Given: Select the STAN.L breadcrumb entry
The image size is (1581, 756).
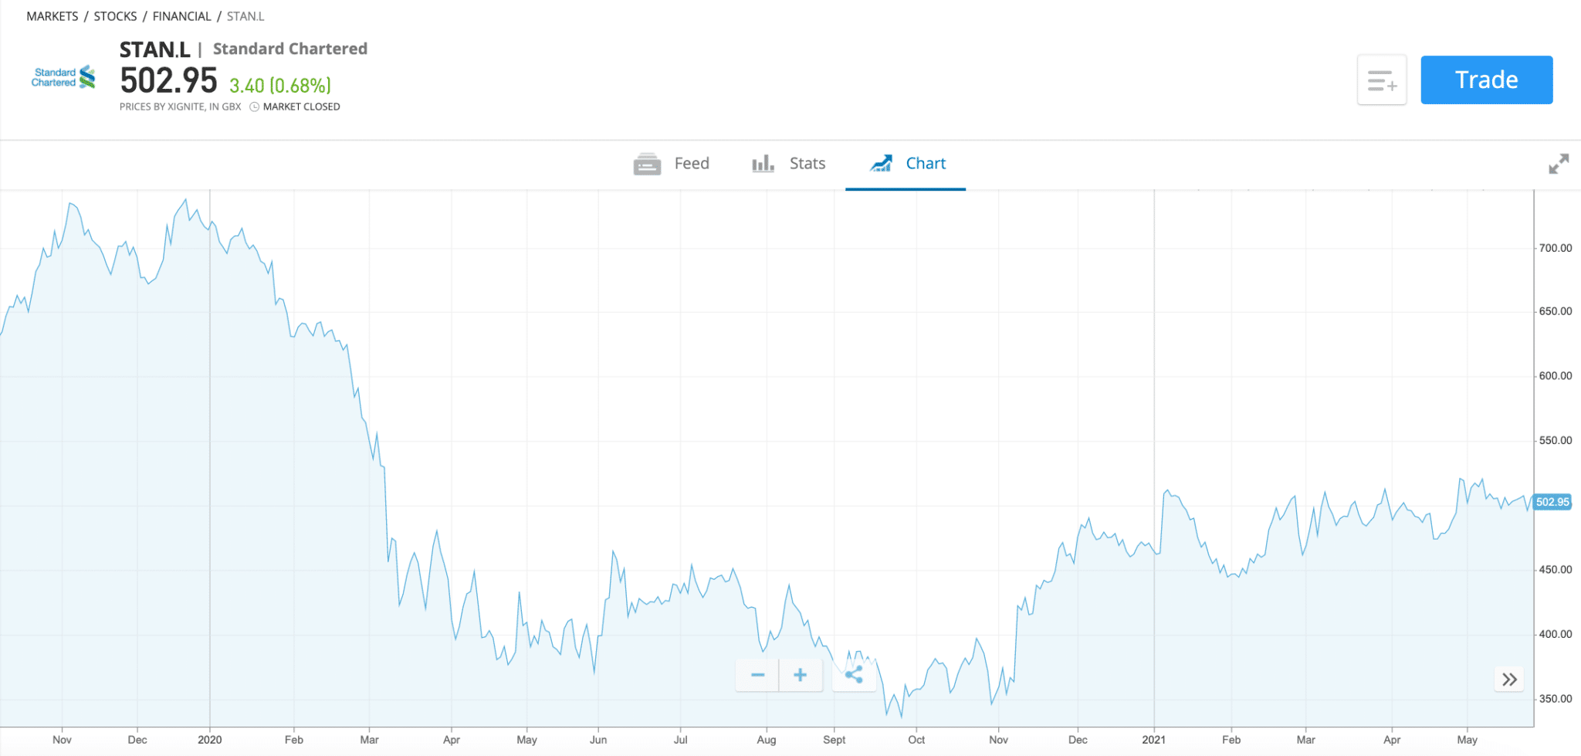Looking at the screenshot, I should pos(245,15).
